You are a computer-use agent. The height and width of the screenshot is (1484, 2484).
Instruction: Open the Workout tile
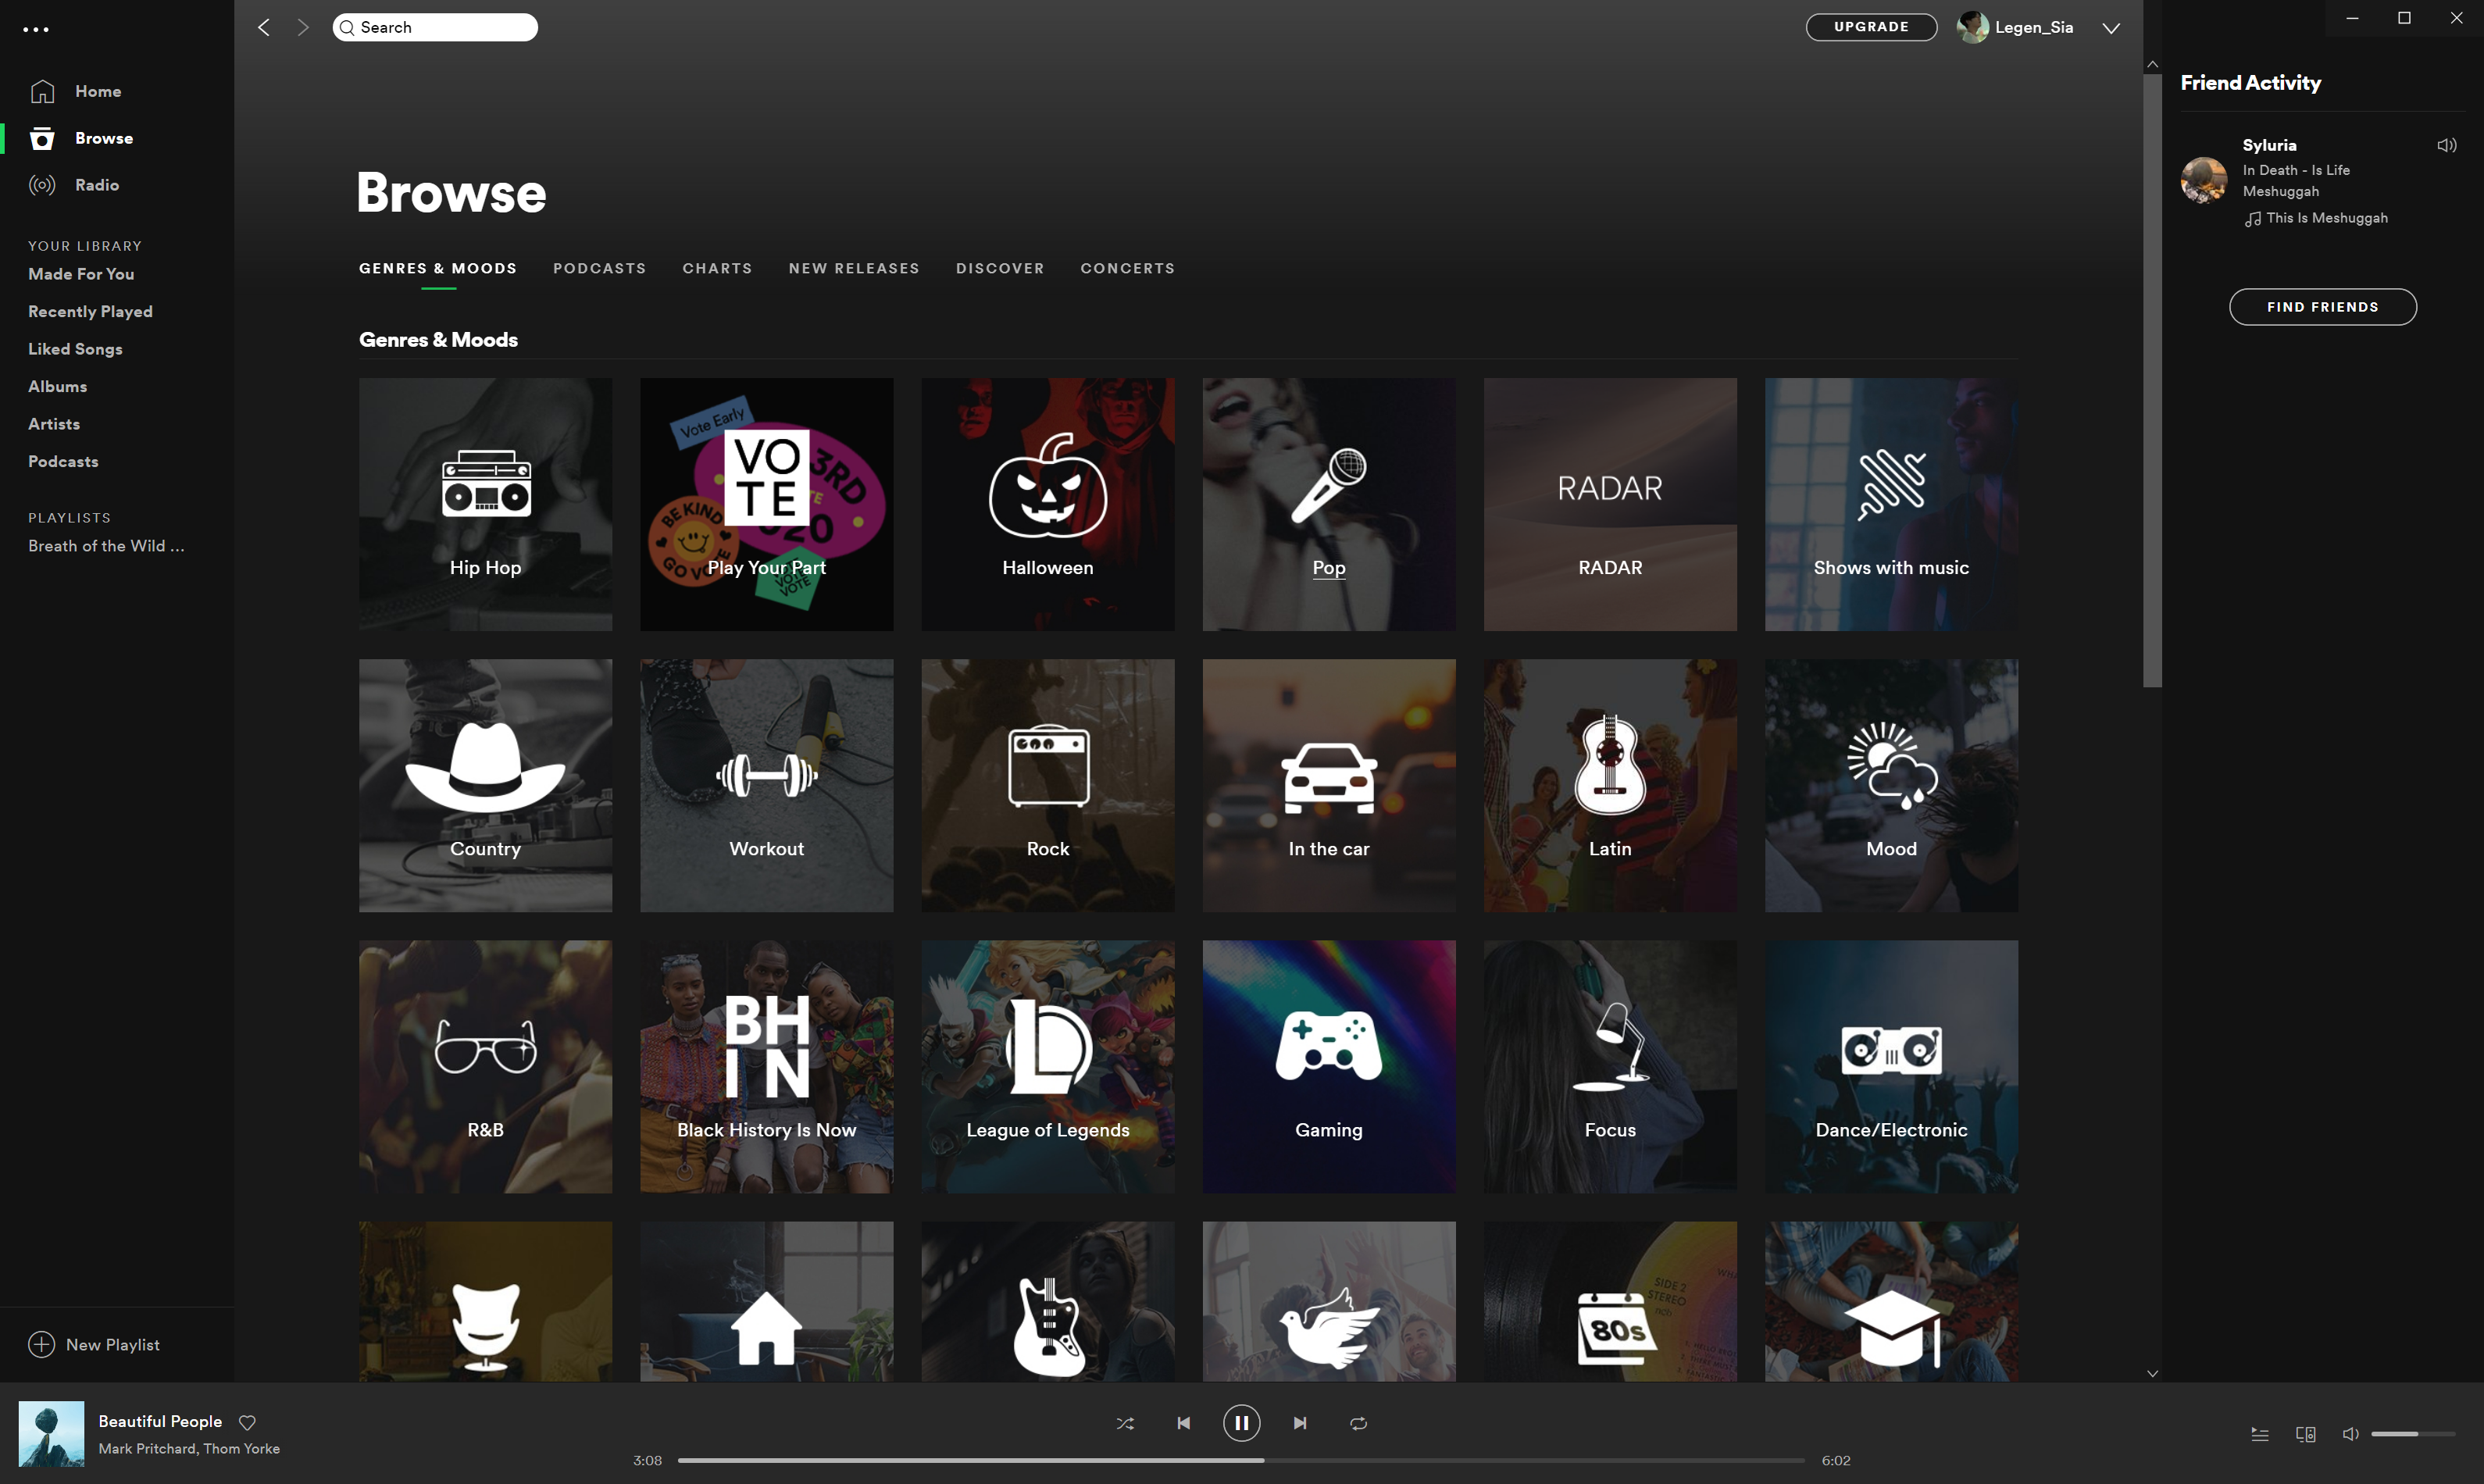point(766,785)
